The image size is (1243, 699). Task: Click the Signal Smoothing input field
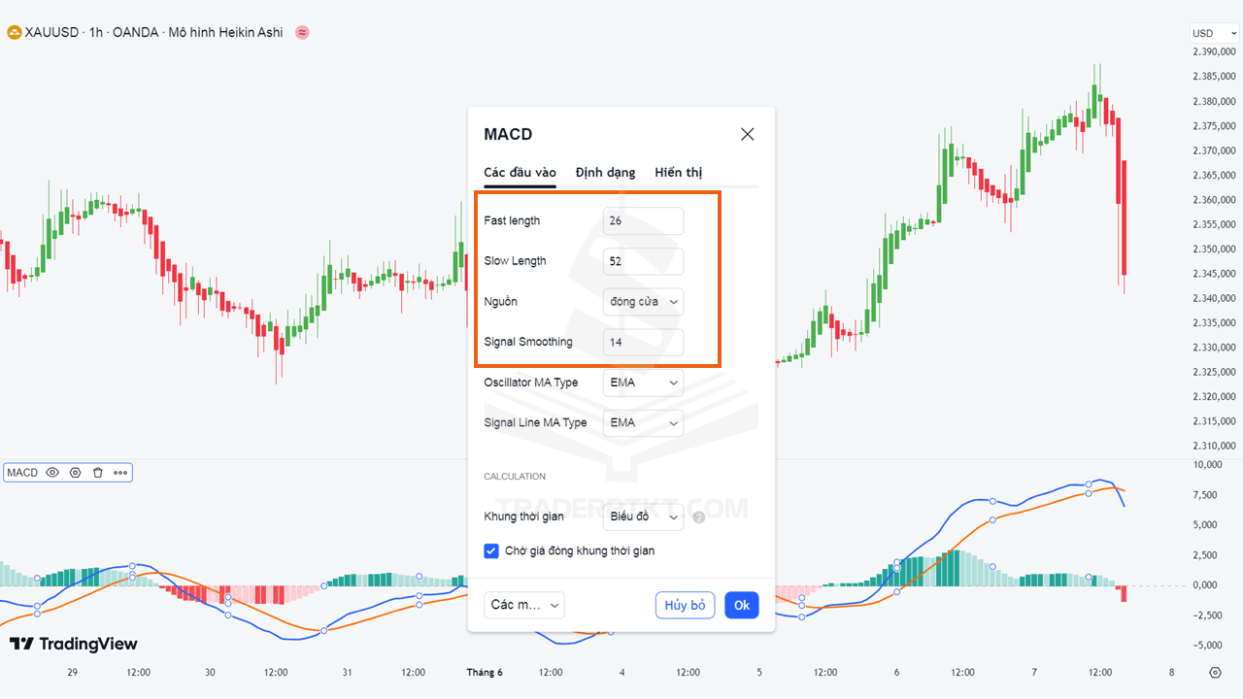tap(643, 342)
